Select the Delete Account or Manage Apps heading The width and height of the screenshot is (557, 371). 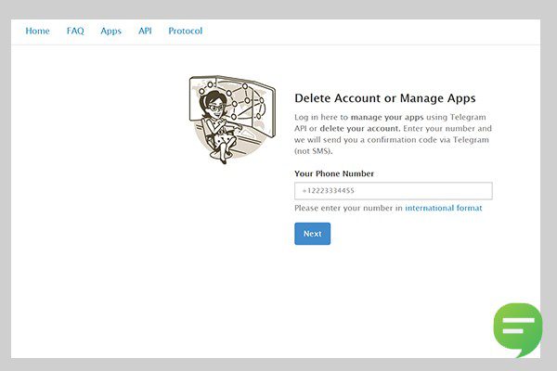click(x=385, y=98)
